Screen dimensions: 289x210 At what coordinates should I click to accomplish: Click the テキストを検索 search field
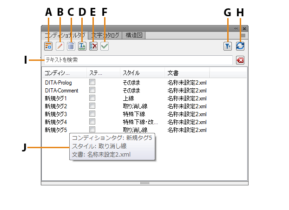137,60
